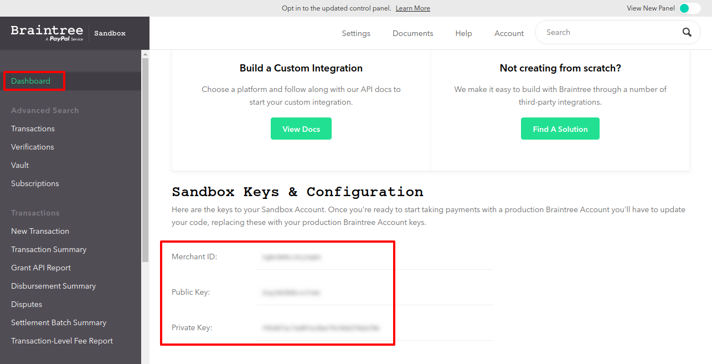Click the Private Key value

[321, 328]
